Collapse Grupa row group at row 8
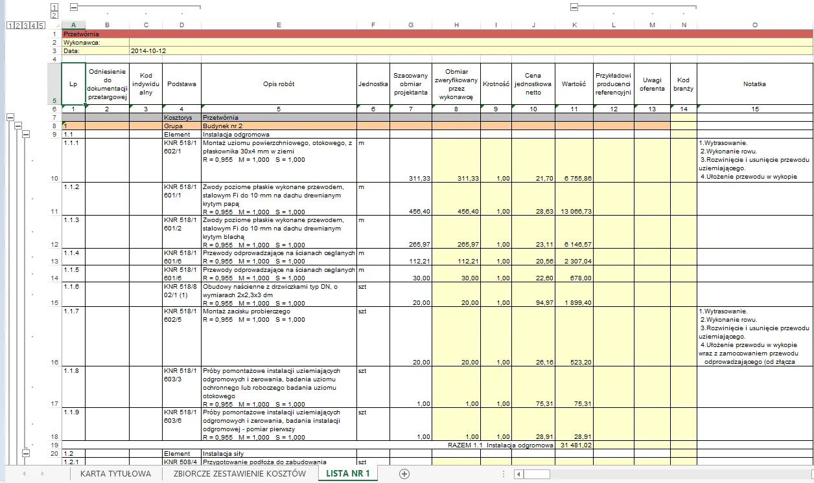Viewport: 814px width, 483px height. [x=18, y=126]
